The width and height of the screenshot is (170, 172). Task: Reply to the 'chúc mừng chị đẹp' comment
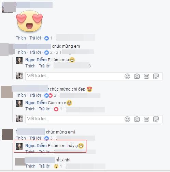point(35,95)
